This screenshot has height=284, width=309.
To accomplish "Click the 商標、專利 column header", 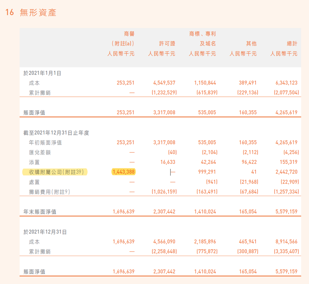I will point(202,34).
